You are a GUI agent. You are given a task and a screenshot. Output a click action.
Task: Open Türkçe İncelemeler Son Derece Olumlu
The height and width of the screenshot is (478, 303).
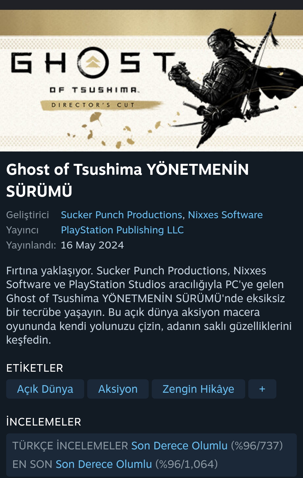[x=179, y=446]
